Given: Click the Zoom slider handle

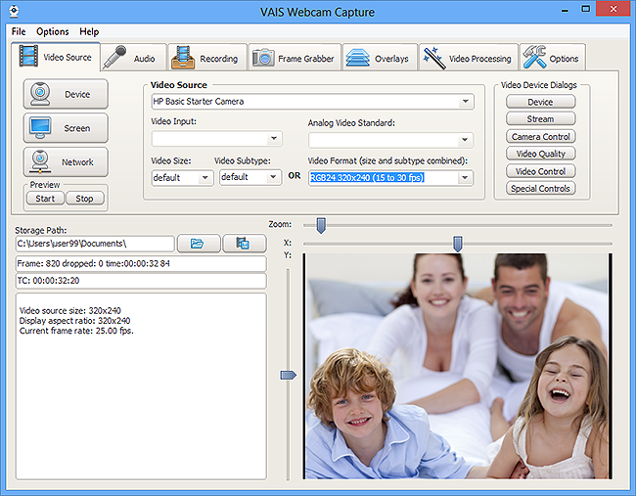Looking at the screenshot, I should (321, 225).
